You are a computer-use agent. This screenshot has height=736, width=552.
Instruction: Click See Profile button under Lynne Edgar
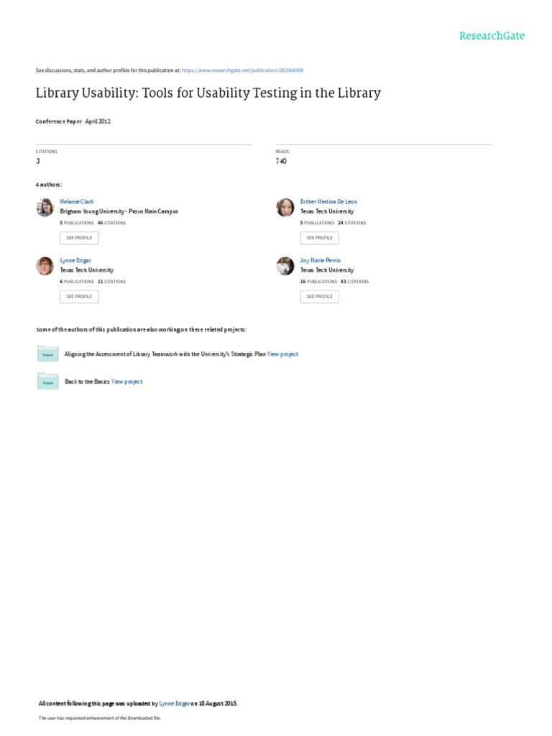[79, 296]
